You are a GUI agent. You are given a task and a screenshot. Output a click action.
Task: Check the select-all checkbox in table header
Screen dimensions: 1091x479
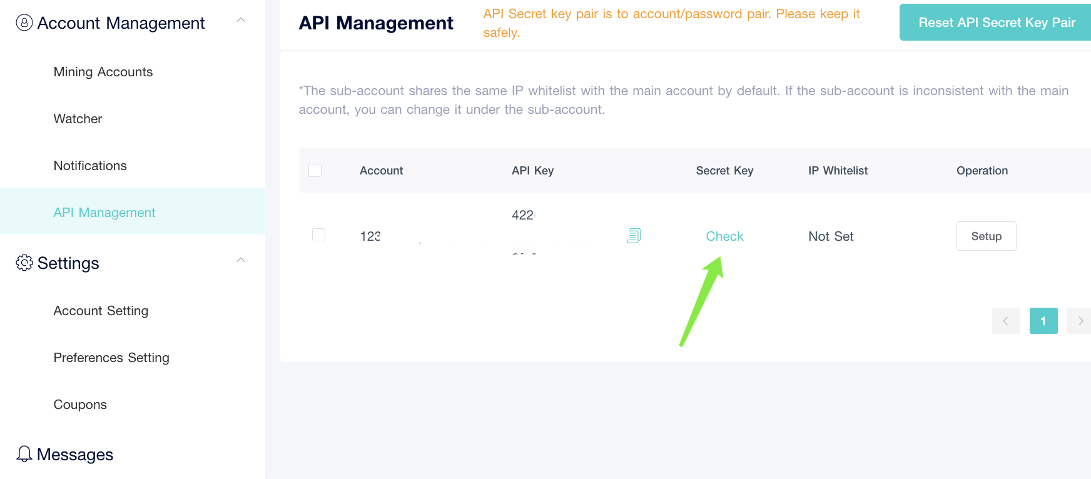(315, 170)
